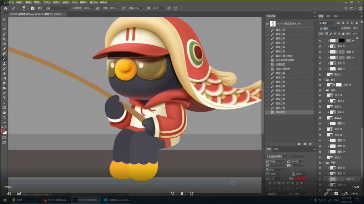Click the camera new snapshot icon in History
Viewport: 364px width, 204px height.
(x=305, y=144)
